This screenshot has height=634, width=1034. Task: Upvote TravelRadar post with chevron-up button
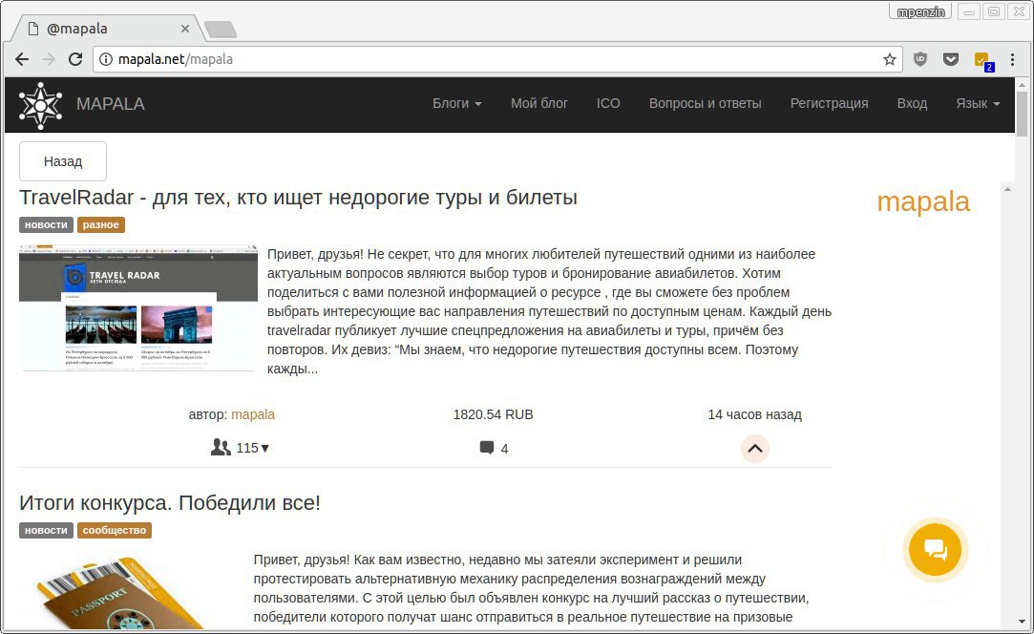pyautogui.click(x=754, y=449)
